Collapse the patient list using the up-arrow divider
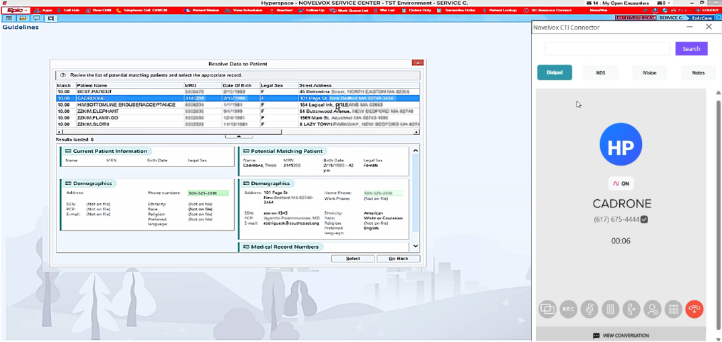722x342 pixels. [x=239, y=136]
